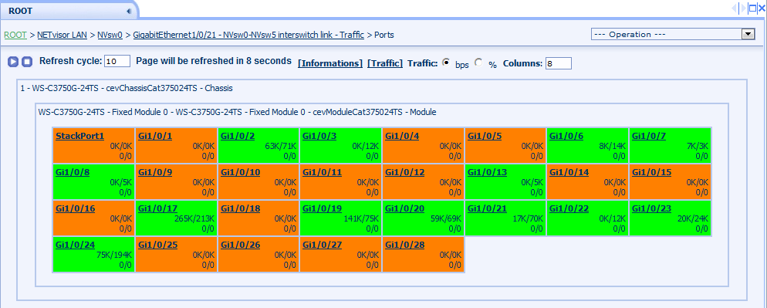The image size is (767, 308).
Task: Open port Gi1/0/9
Action: click(x=155, y=172)
